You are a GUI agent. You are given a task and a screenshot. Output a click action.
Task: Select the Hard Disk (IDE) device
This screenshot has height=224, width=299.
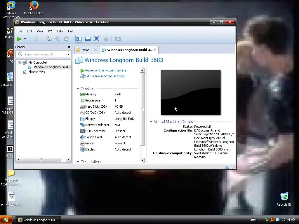[x=109, y=106]
